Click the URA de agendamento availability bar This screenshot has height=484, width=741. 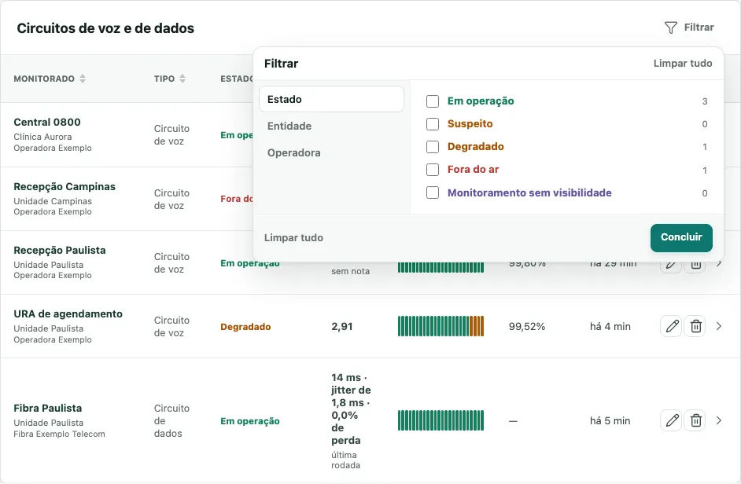(441, 326)
